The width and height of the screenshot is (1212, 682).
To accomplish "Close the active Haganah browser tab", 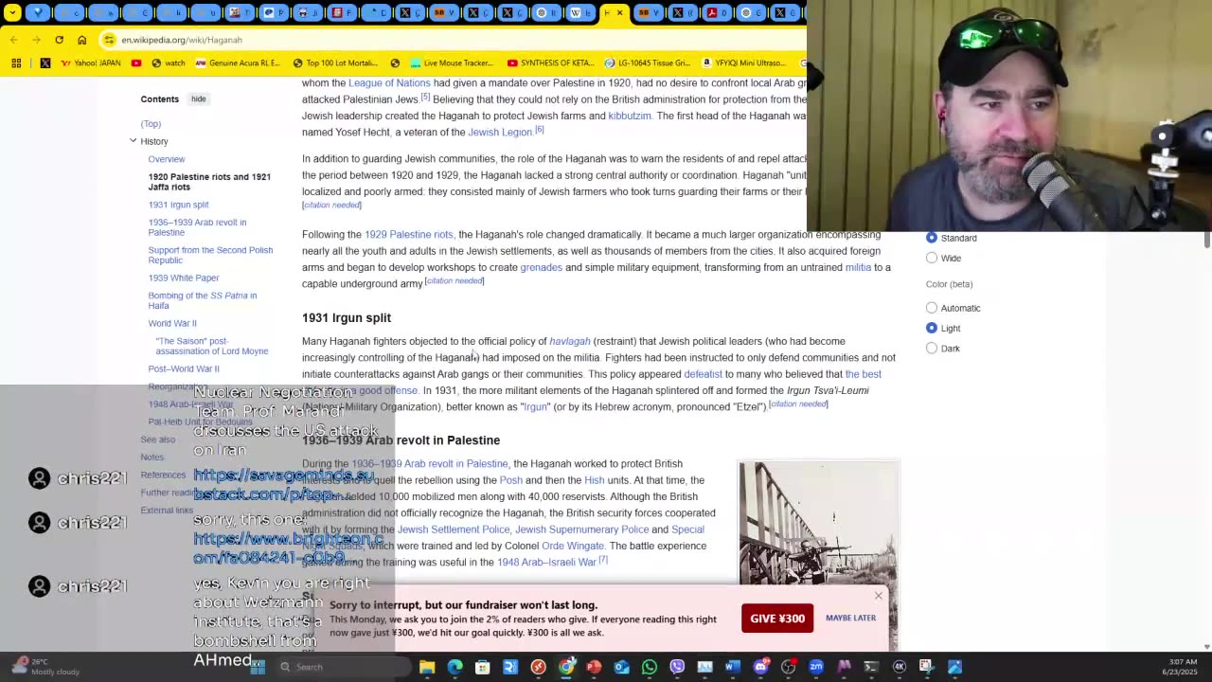I will click(619, 13).
